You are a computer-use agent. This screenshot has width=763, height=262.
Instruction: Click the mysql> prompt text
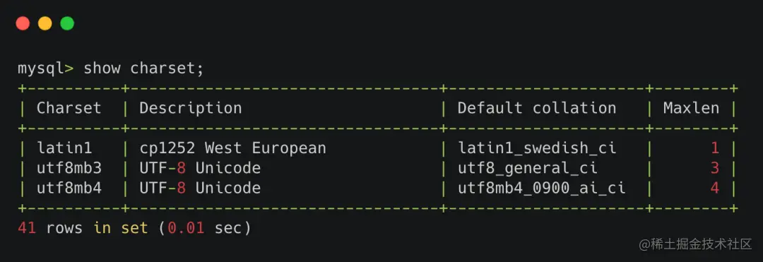click(x=46, y=69)
